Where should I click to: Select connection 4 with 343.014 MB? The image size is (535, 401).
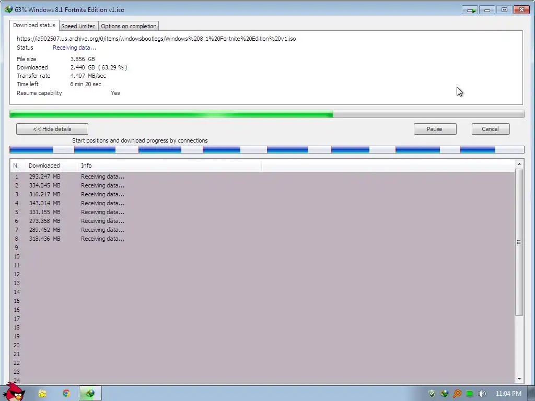(262, 203)
